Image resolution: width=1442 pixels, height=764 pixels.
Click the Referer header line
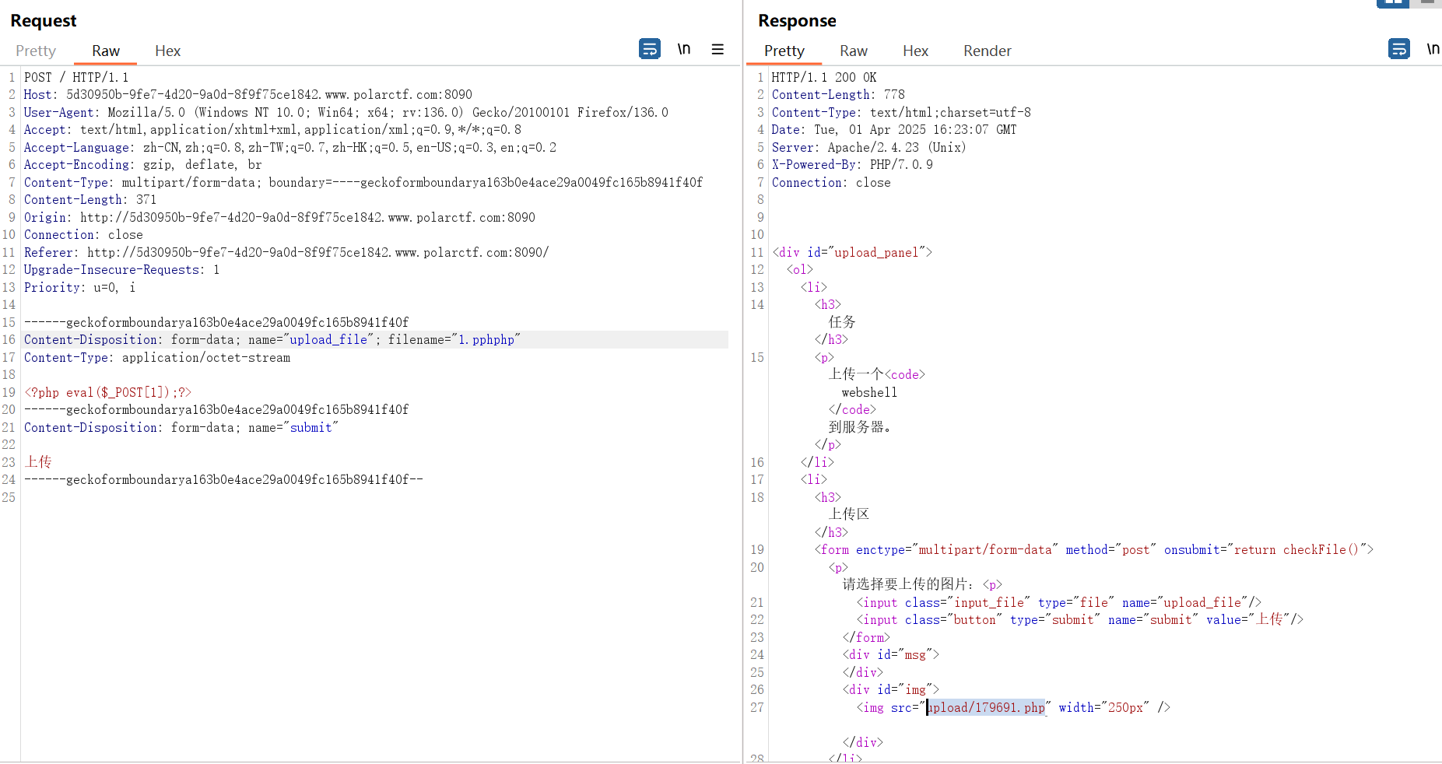click(286, 252)
